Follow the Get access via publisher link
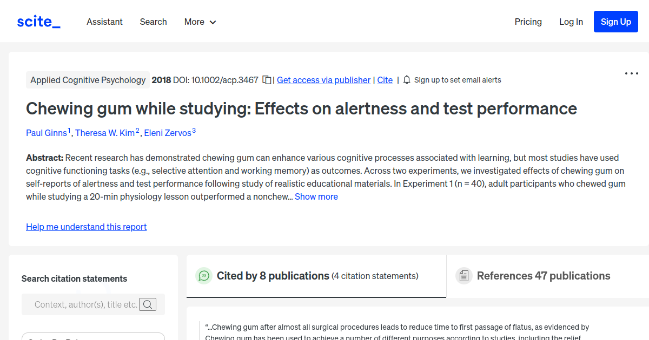 click(323, 79)
